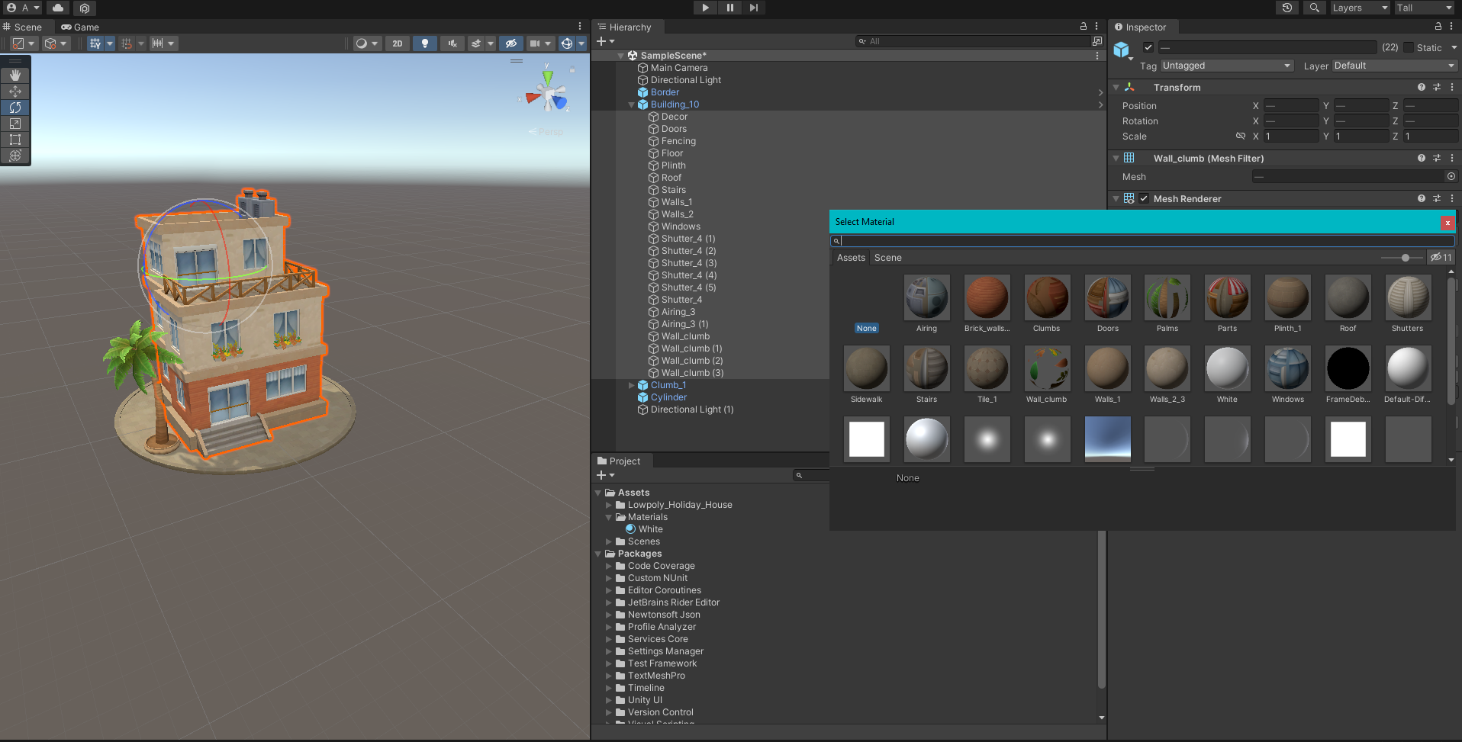The width and height of the screenshot is (1462, 742).
Task: Toggle the 2D view mode
Action: click(397, 43)
